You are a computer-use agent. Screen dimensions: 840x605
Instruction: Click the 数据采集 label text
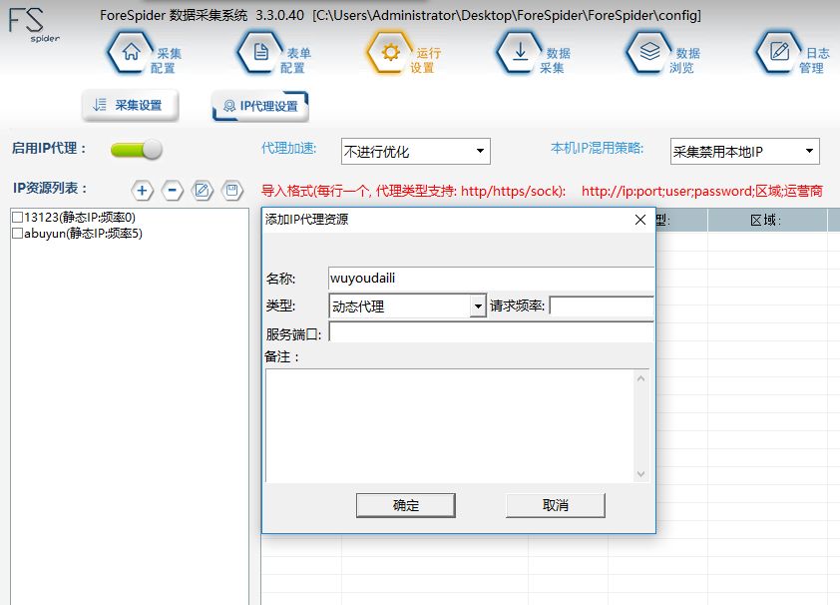click(x=555, y=60)
